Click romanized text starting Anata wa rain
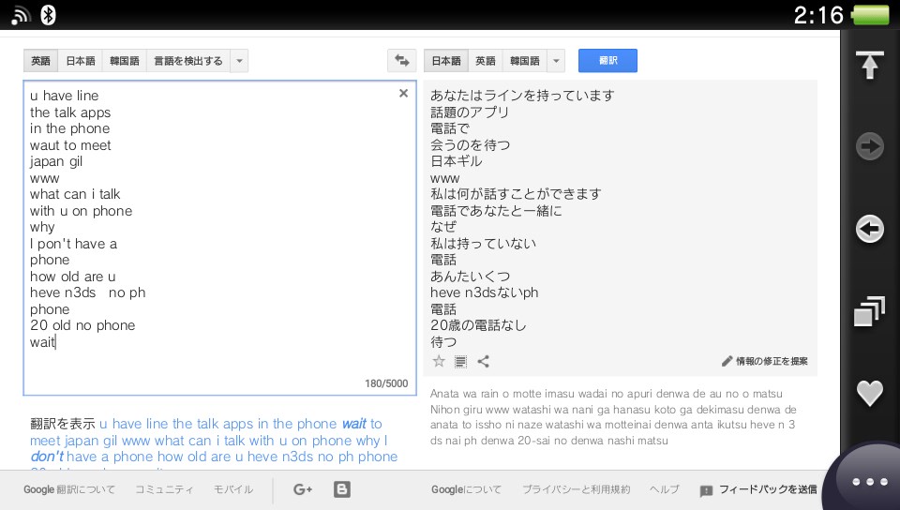 pos(613,417)
